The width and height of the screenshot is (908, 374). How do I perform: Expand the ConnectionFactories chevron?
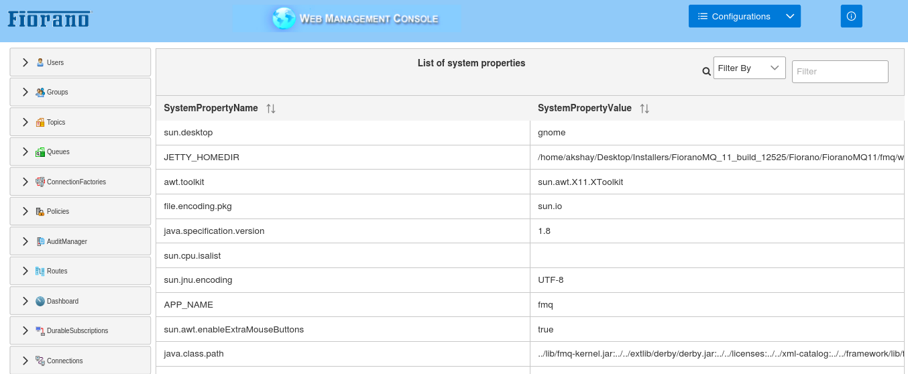click(25, 182)
